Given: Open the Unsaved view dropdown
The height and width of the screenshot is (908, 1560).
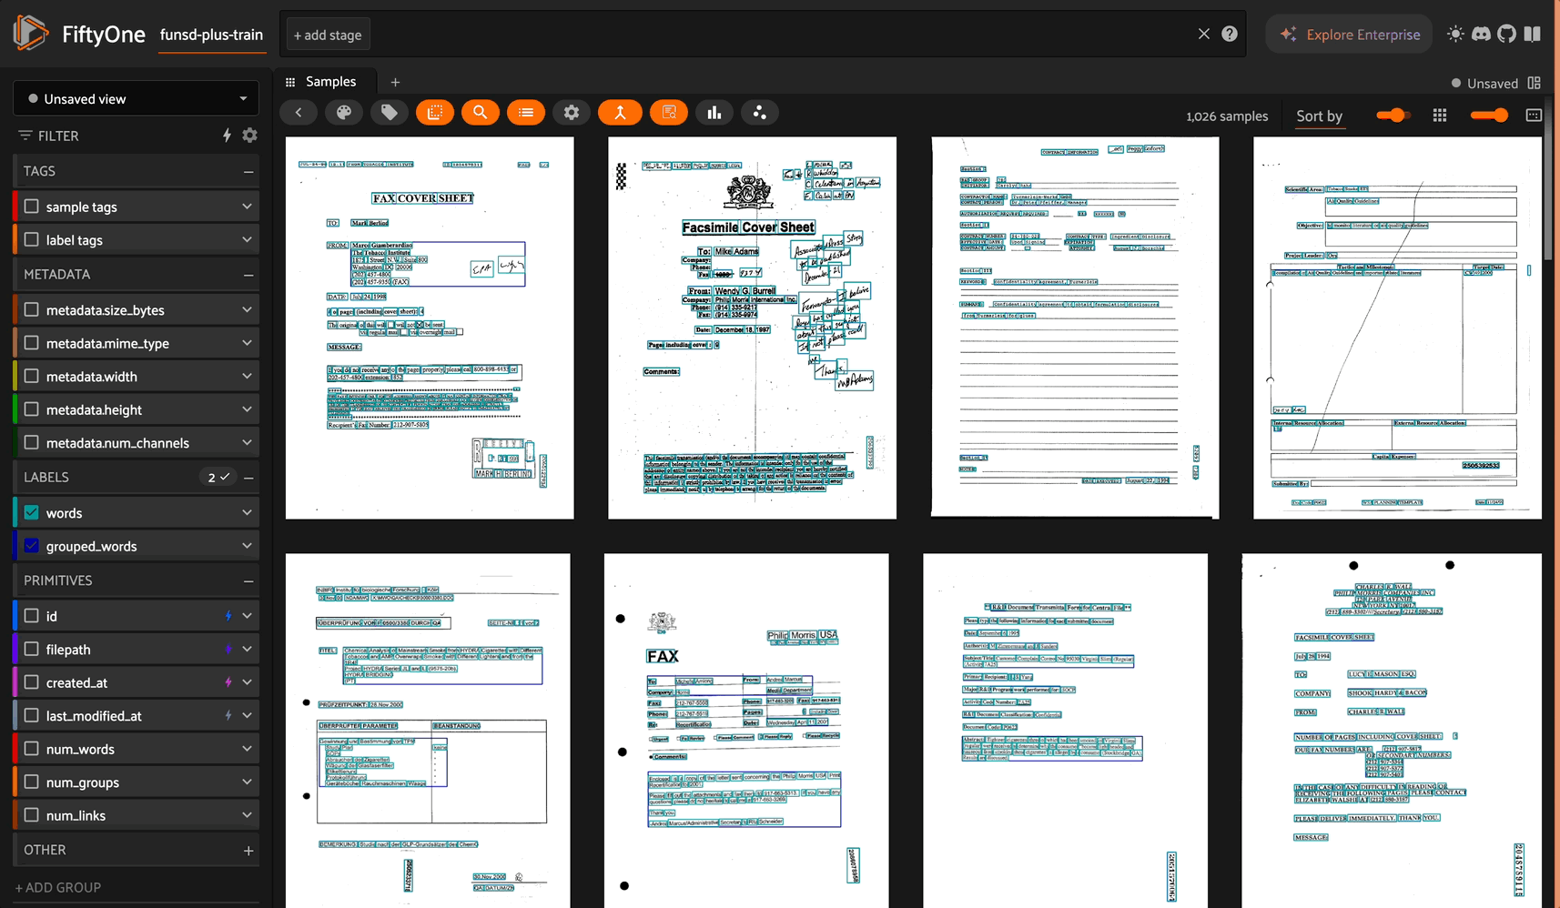Looking at the screenshot, I should pyautogui.click(x=137, y=99).
